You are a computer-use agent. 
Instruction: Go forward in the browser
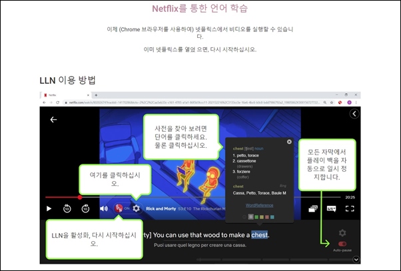tap(51, 103)
